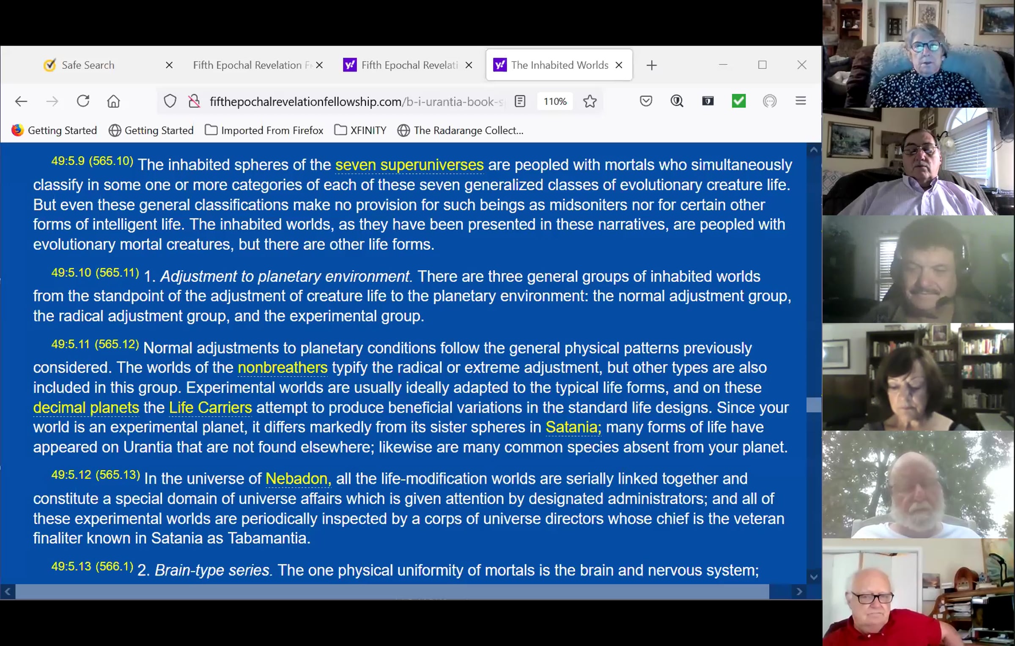Click paragraph reference 49:5.11 (565.12)

pos(95,345)
